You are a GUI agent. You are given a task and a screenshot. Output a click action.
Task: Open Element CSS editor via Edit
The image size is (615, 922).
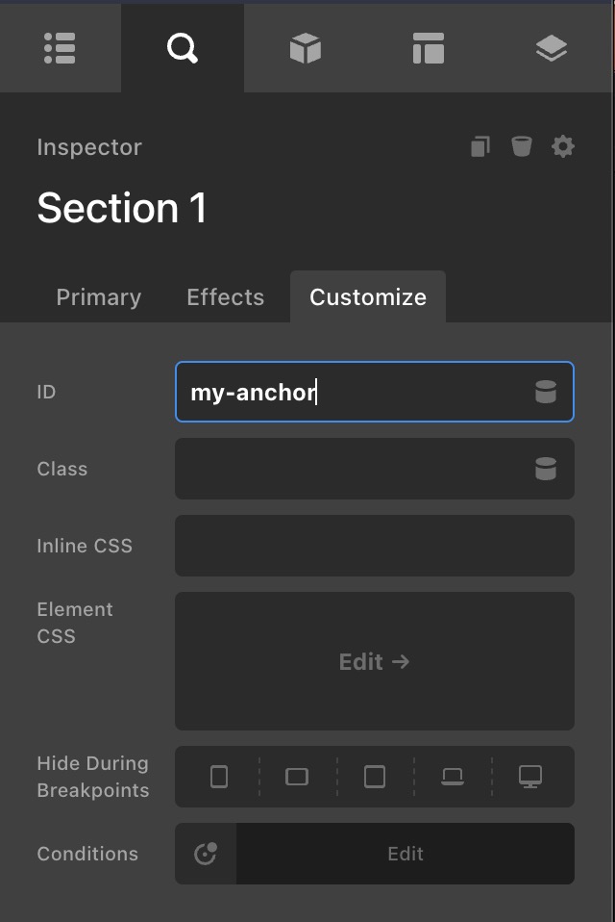pyautogui.click(x=374, y=661)
